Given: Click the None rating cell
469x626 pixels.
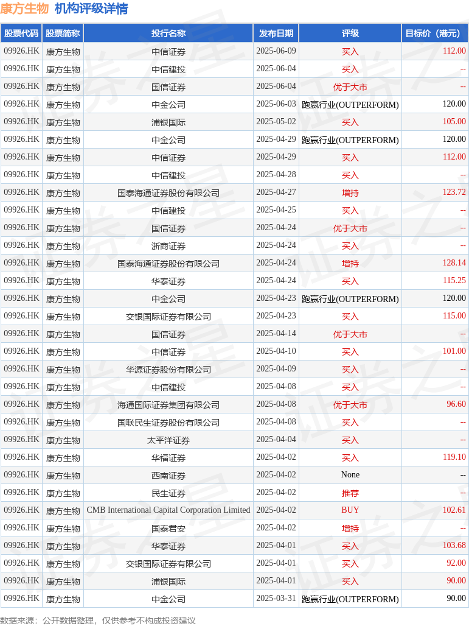Looking at the screenshot, I should [x=350, y=475].
